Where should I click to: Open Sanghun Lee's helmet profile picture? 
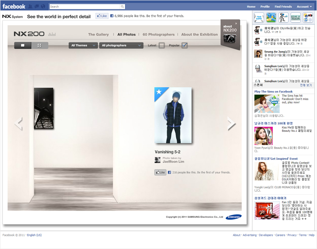[258, 68]
